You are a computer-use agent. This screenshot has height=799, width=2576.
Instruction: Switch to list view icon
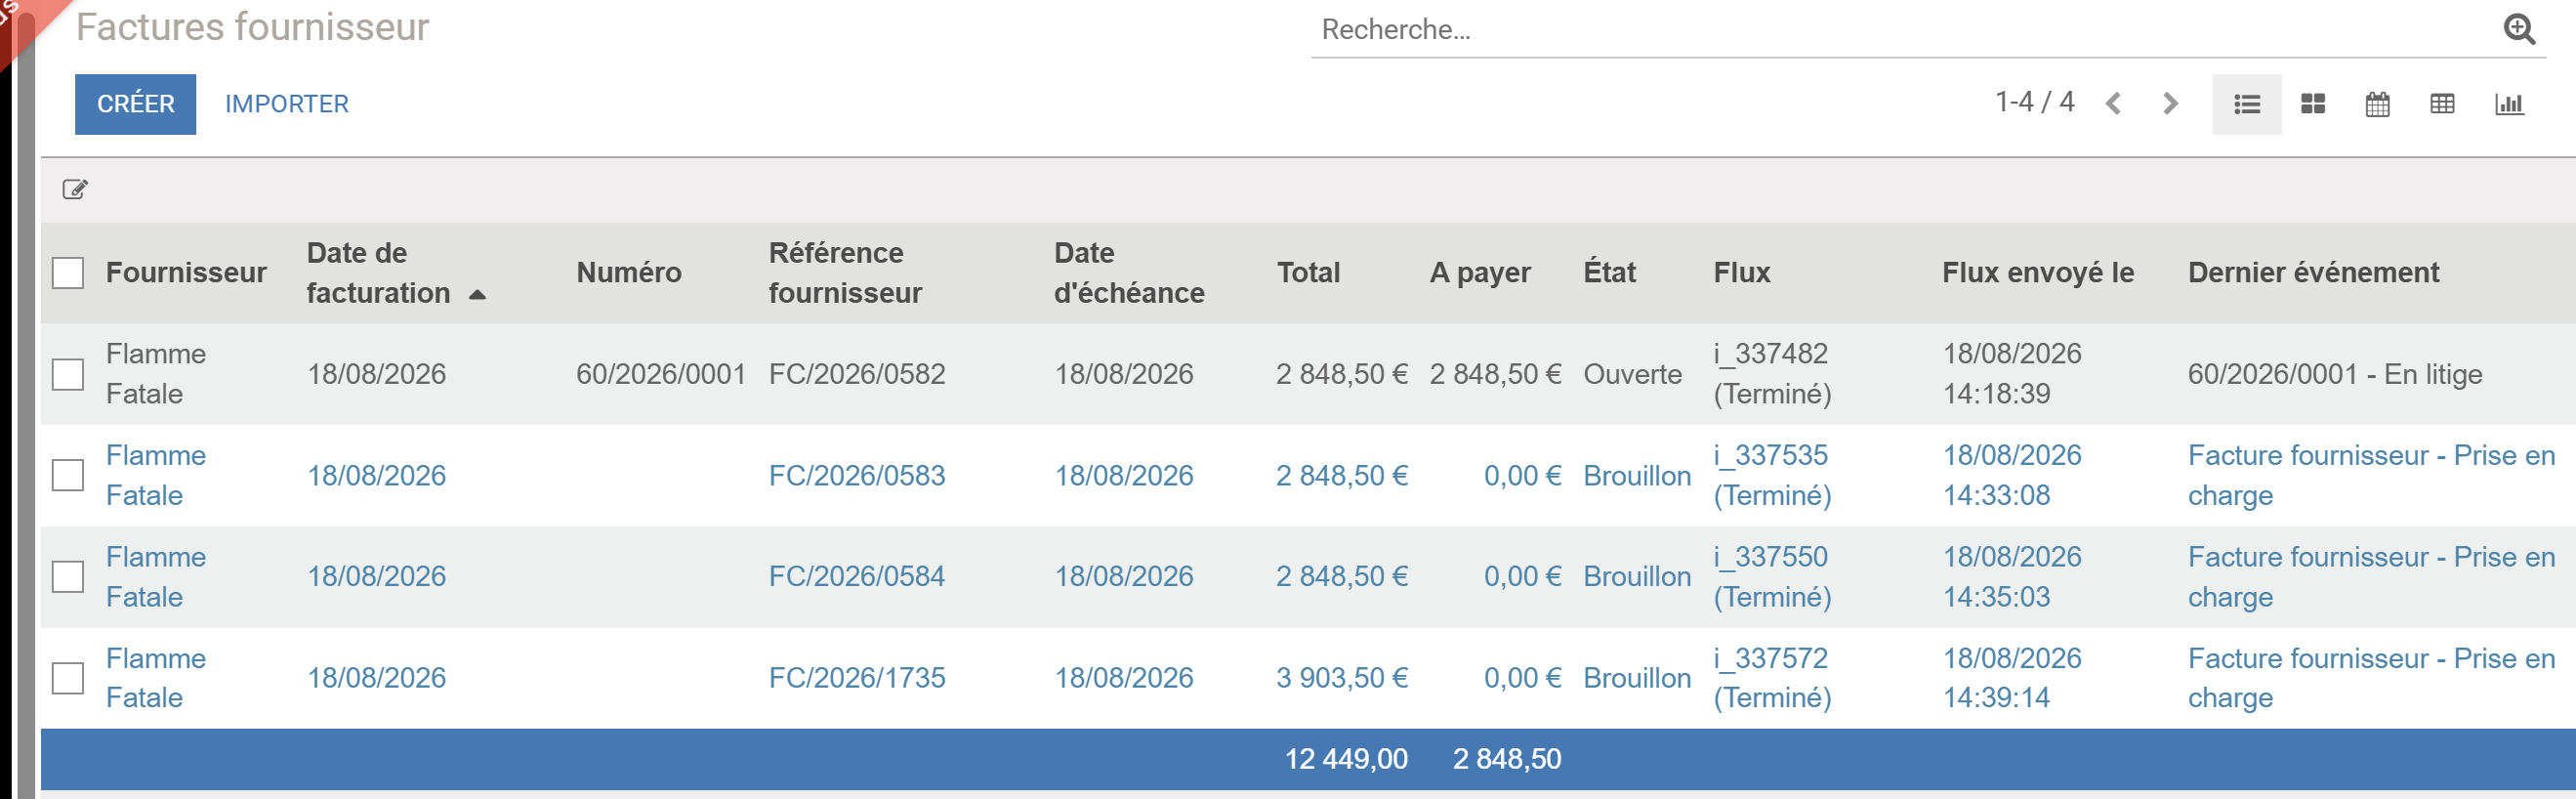tap(2246, 104)
